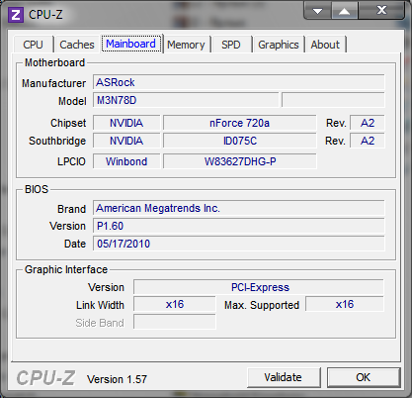Click the BIOS Version field P1.60
Image resolution: width=412 pixels, height=398 pixels.
(238, 226)
